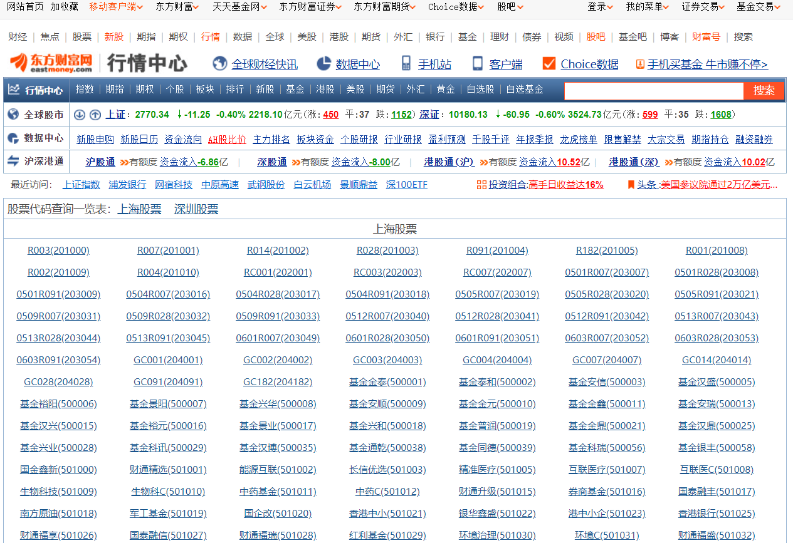793x543 pixels.
Task: Open 手机买基金 牛市赚不停 promo link
Action: (x=707, y=64)
